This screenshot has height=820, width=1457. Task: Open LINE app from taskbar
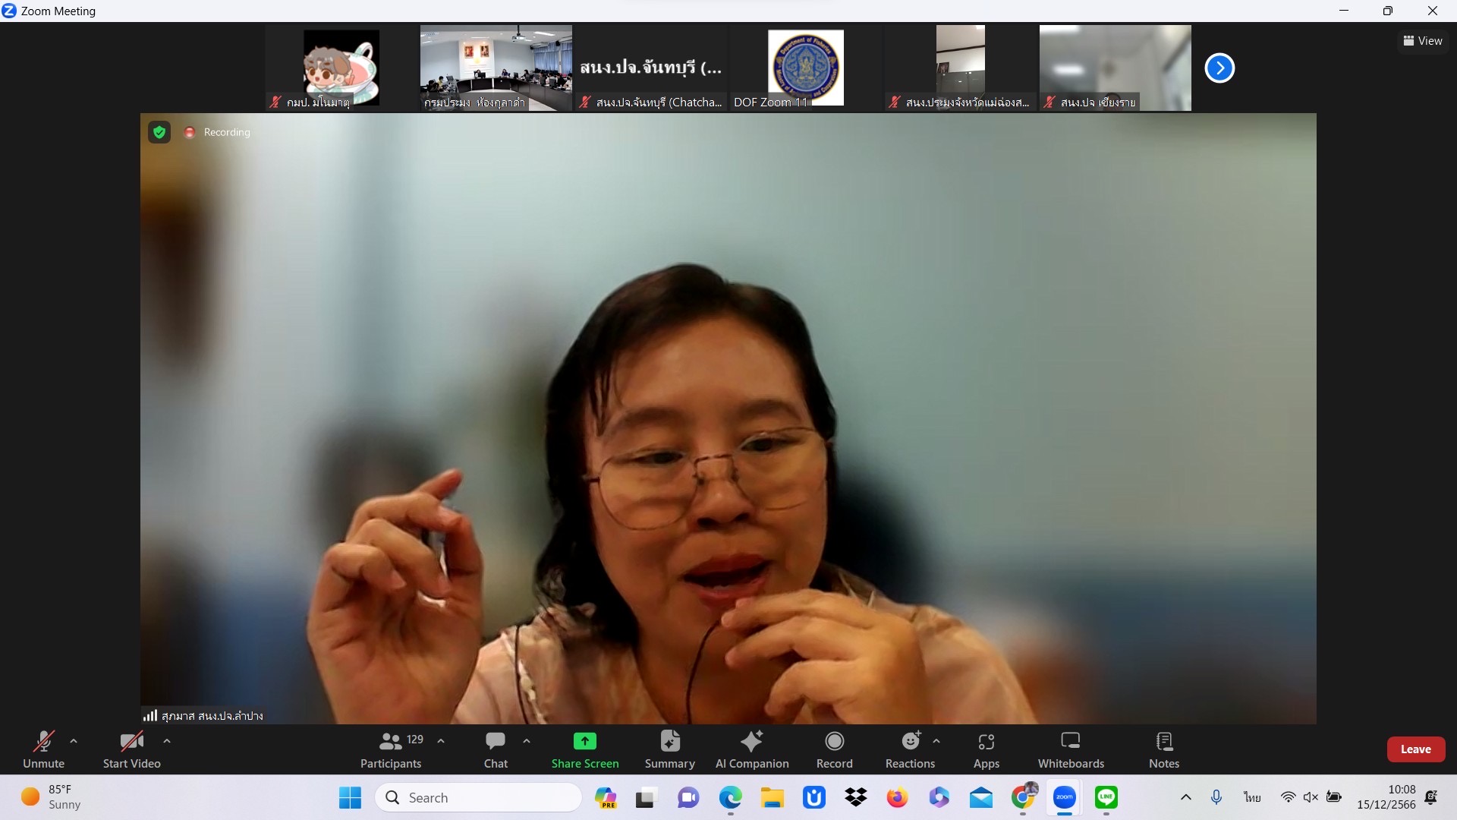click(1106, 797)
